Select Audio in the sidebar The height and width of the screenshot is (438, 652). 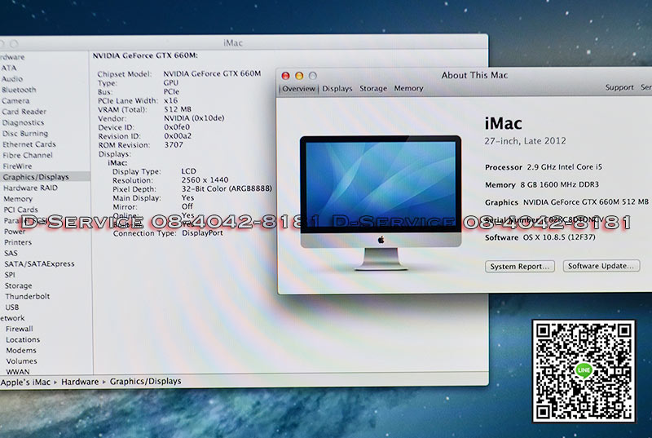click(x=12, y=78)
